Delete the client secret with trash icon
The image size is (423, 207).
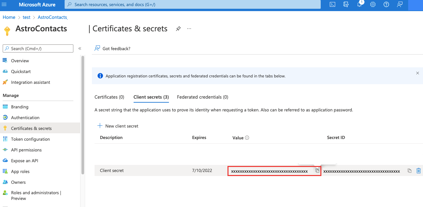419,171
